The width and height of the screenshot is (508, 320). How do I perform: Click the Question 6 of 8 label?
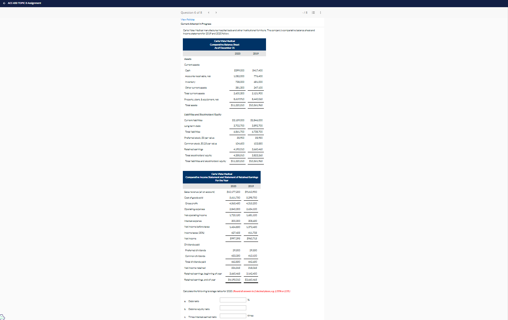tap(191, 13)
